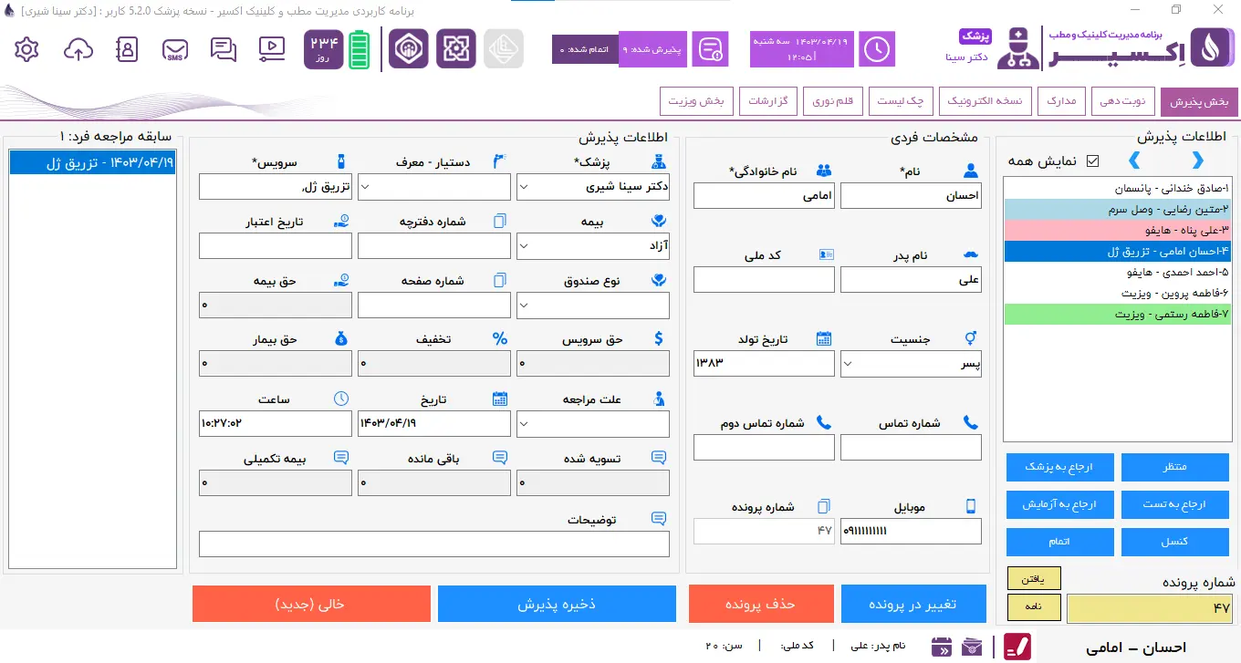Click the purple note-alert icon beside 'پذیرش شده'
1241x663 pixels.
(709, 49)
